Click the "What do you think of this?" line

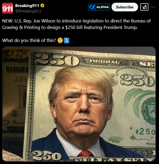pyautogui.click(x=29, y=40)
